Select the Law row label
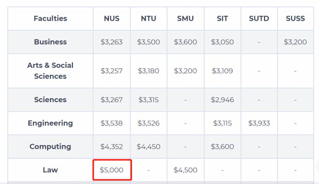Screen dimensions: 319x184 pos(50,170)
